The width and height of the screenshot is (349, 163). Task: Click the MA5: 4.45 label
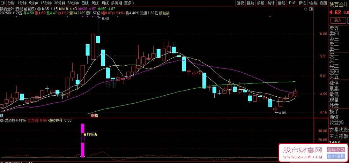coord(49,9)
